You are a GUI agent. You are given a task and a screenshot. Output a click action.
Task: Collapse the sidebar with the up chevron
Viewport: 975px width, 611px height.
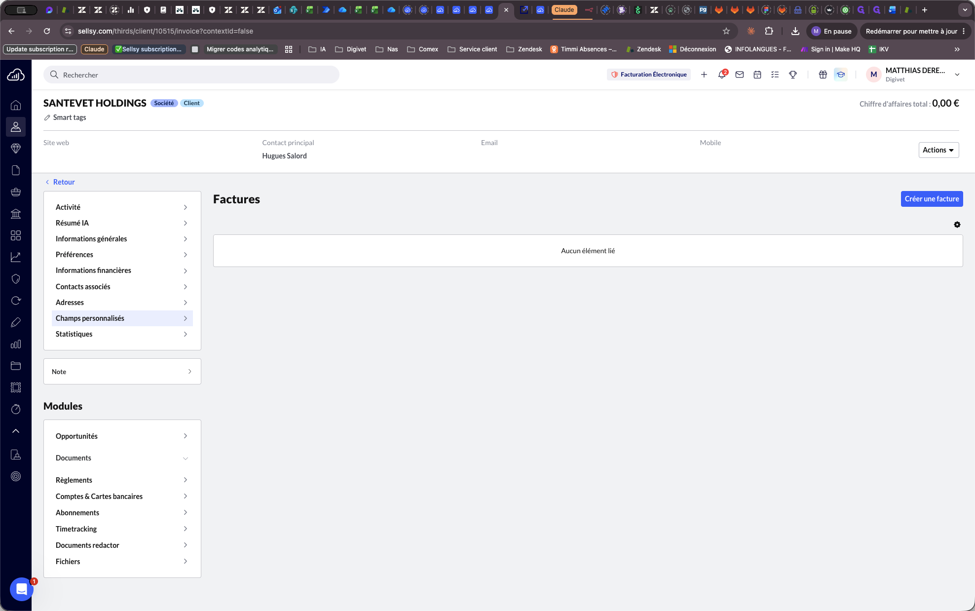16,431
